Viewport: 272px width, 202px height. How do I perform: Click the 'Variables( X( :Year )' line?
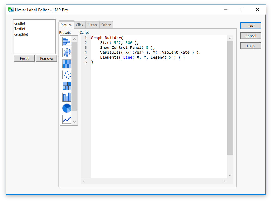click(x=150, y=52)
